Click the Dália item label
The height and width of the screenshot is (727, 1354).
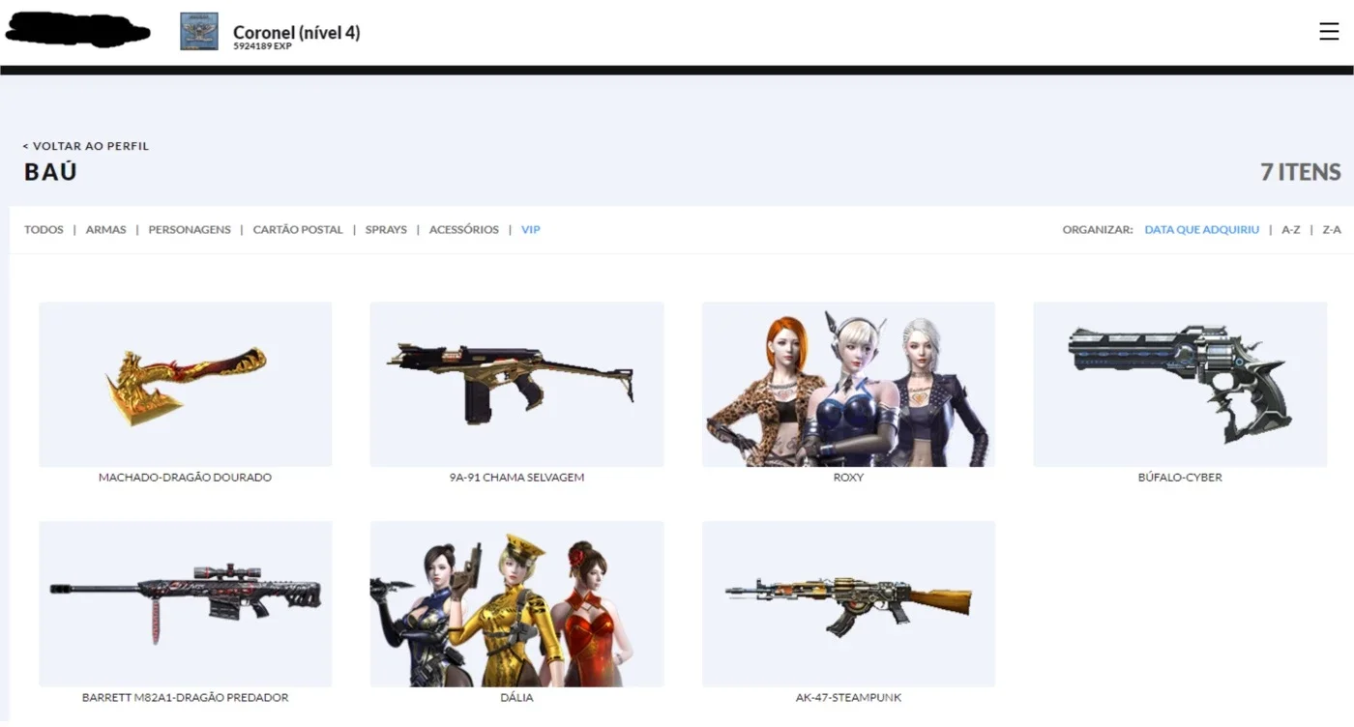(x=517, y=697)
